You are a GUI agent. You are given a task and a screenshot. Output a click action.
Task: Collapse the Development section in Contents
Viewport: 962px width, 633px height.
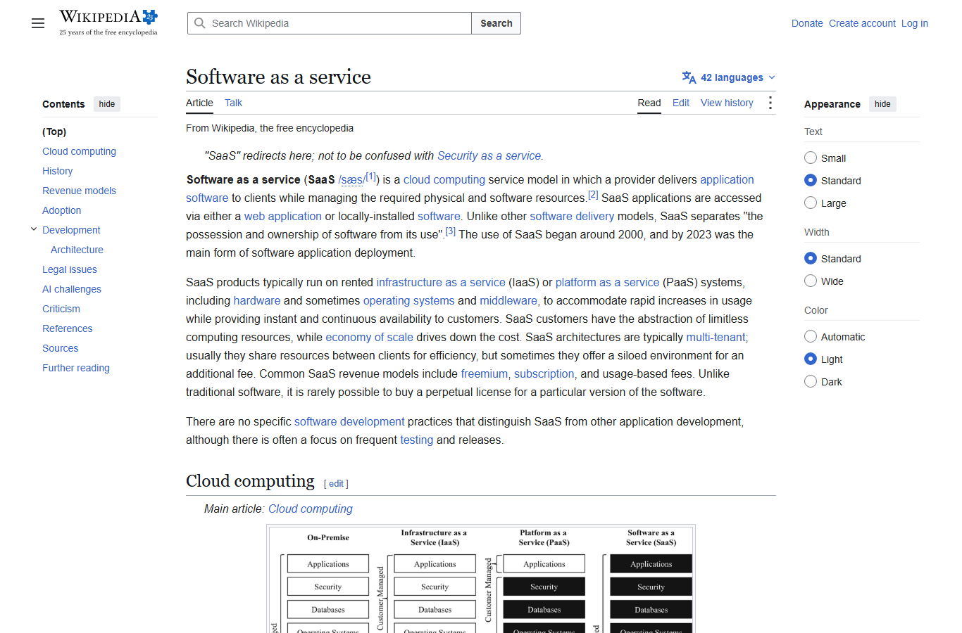point(34,229)
